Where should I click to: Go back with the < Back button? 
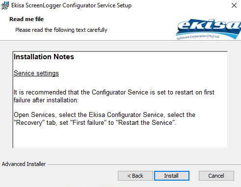coord(135,176)
